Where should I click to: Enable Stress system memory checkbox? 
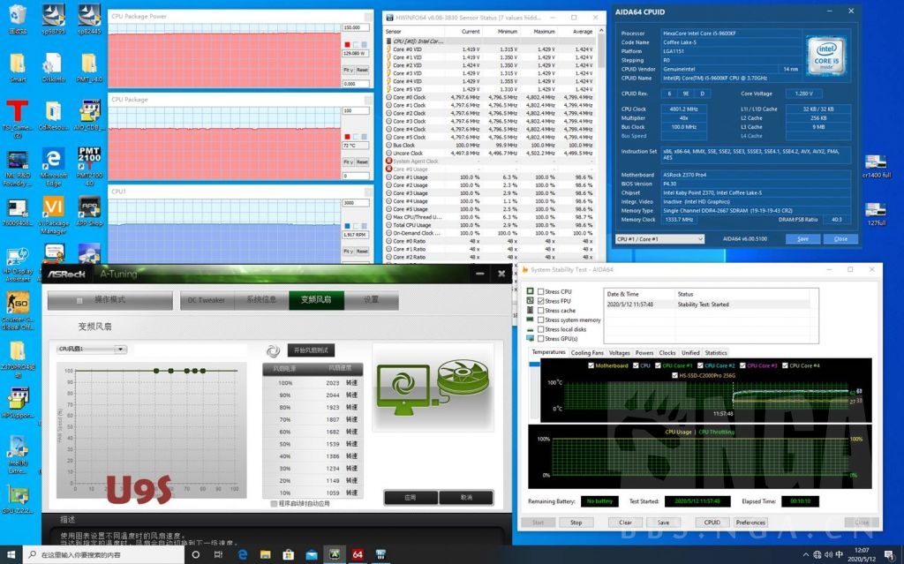coord(541,320)
